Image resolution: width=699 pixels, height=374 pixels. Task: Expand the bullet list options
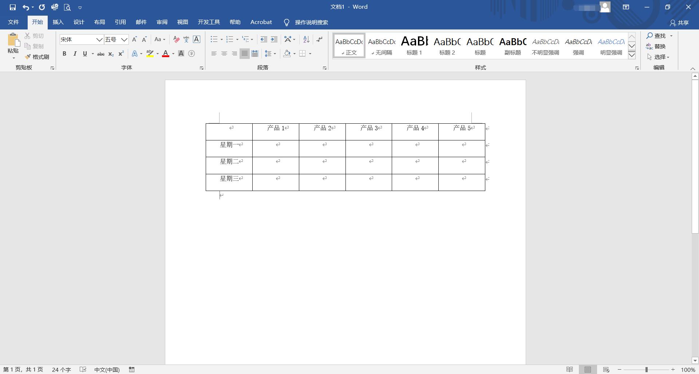click(221, 39)
